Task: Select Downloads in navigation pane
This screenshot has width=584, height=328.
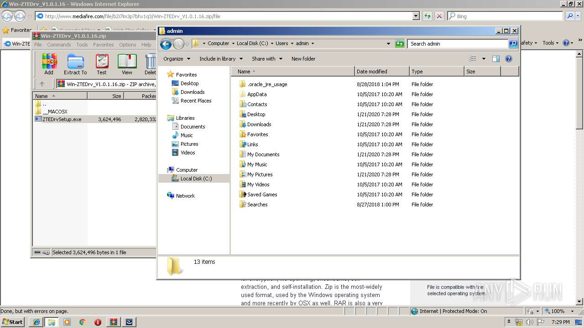Action: click(x=192, y=92)
